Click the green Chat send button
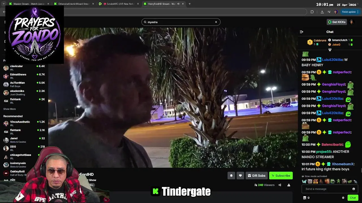Image resolution: width=362 pixels, height=203 pixels. coord(353,198)
